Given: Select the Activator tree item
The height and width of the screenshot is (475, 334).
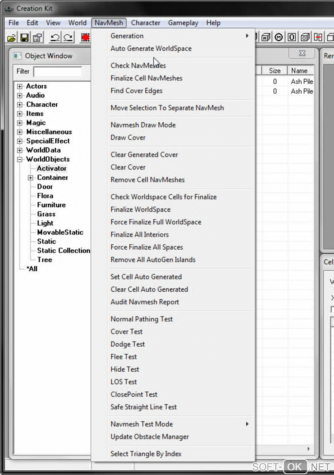Looking at the screenshot, I should pyautogui.click(x=52, y=168).
